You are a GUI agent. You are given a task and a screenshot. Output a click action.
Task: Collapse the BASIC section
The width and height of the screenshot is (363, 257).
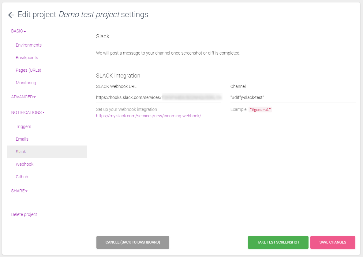click(x=19, y=31)
